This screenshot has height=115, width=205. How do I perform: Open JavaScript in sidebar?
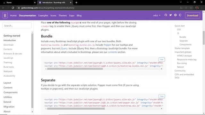(8, 58)
